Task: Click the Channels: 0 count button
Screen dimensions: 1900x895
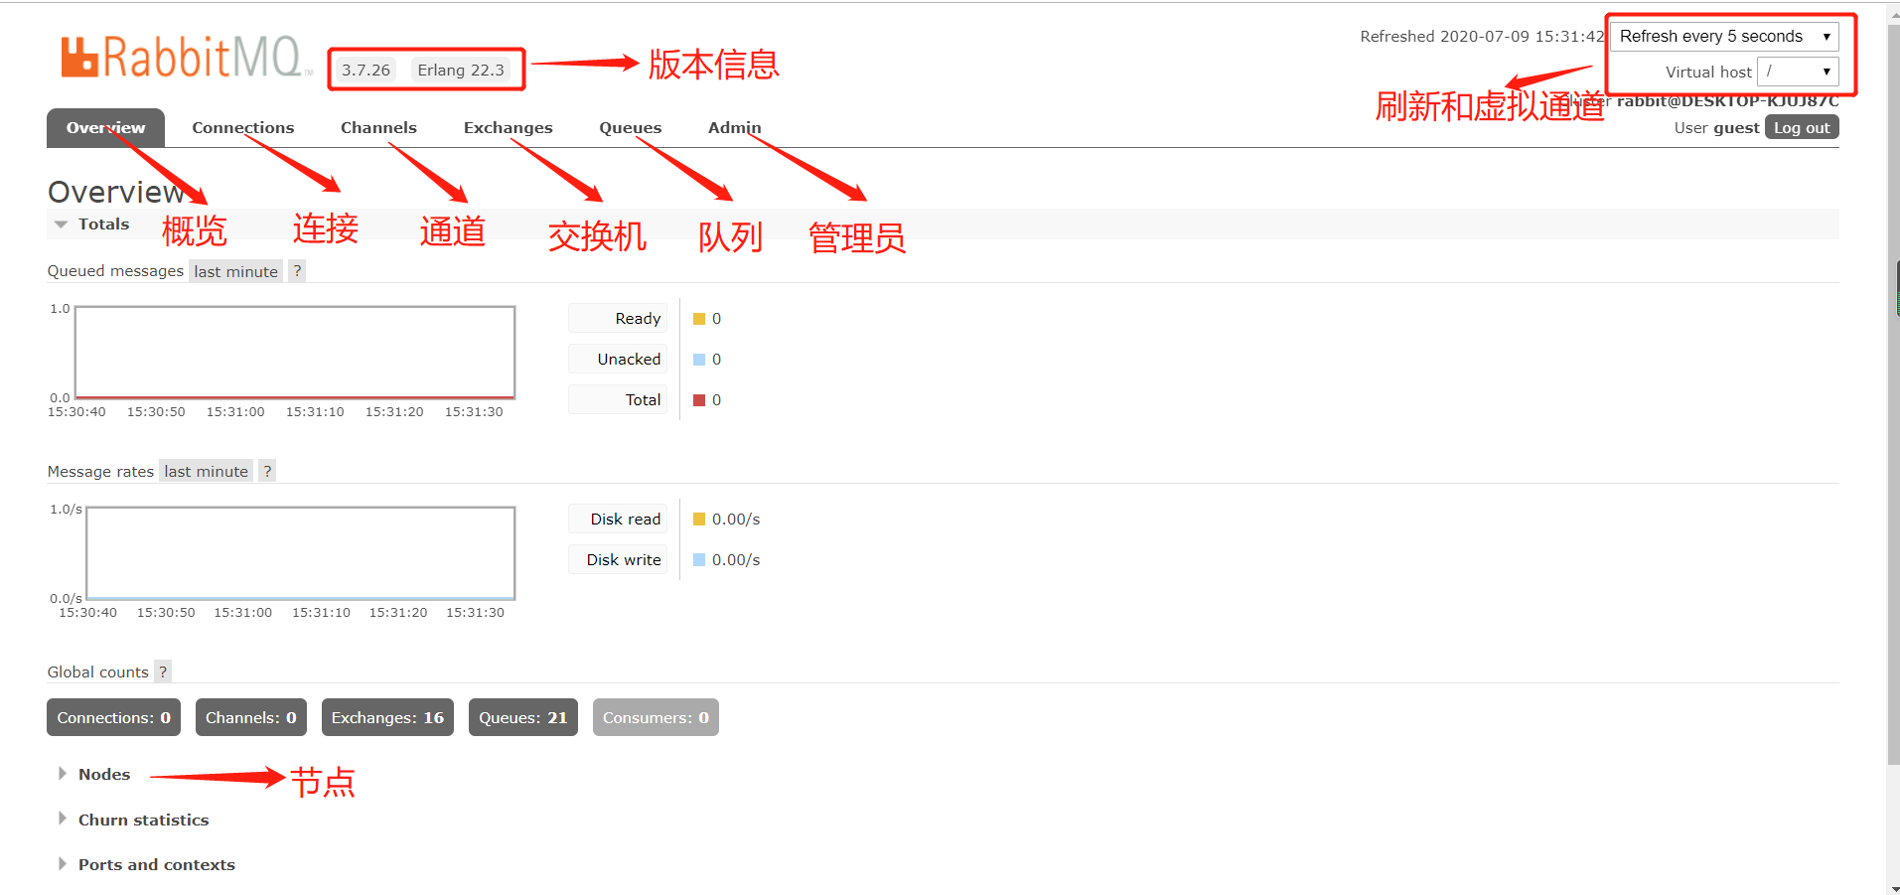Action: pyautogui.click(x=251, y=717)
